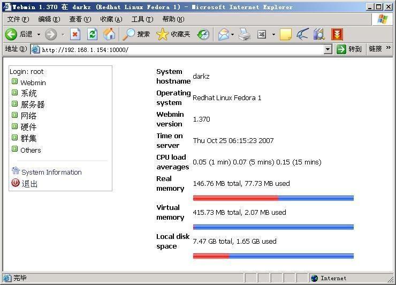
Task: Expand the 网络 category in sidebar
Action: coord(15,115)
